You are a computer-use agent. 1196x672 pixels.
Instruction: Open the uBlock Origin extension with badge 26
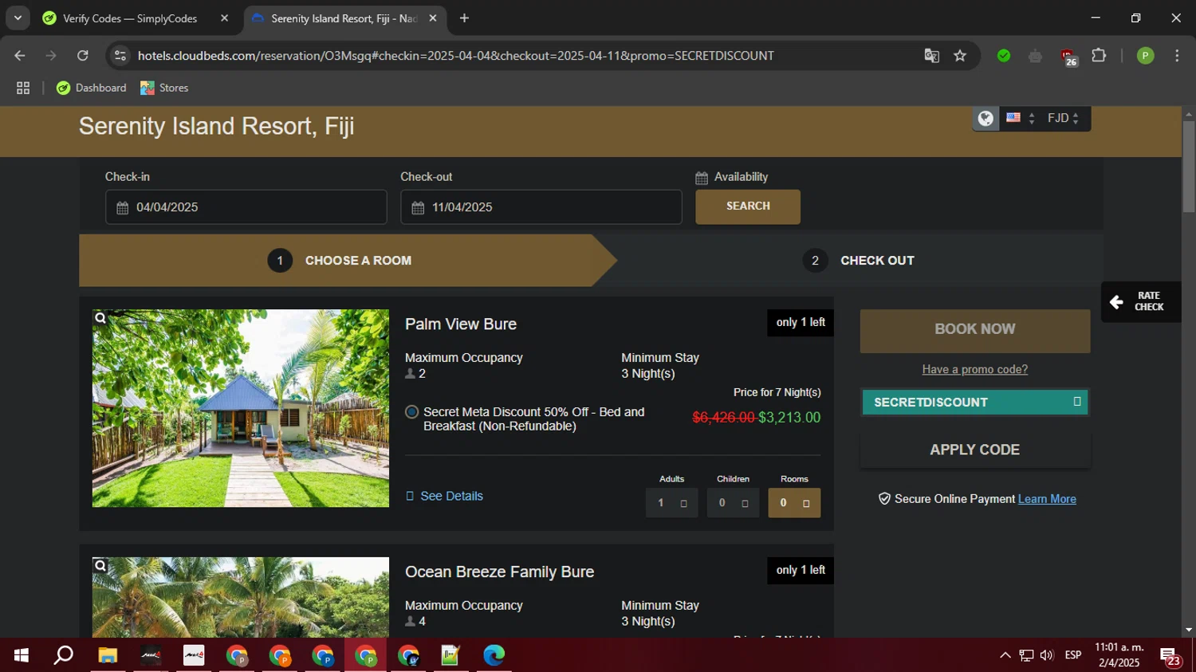click(x=1068, y=57)
